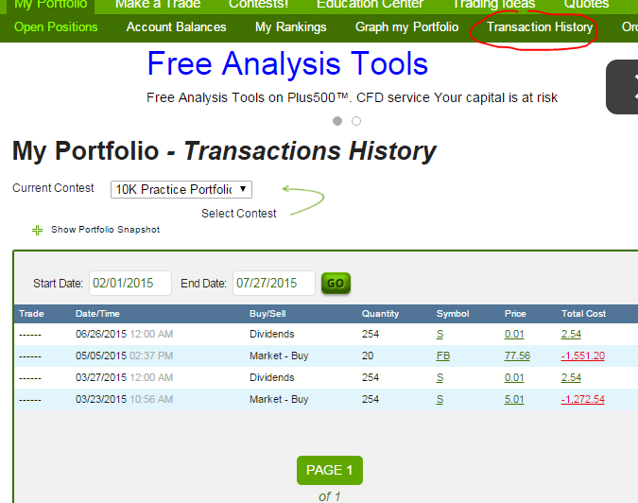Select the first carousel dot indicator
638x503 pixels.
point(337,121)
